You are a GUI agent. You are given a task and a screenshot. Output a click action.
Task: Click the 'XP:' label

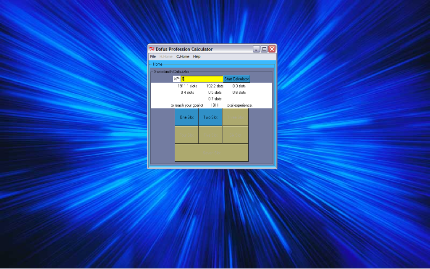tap(177, 79)
